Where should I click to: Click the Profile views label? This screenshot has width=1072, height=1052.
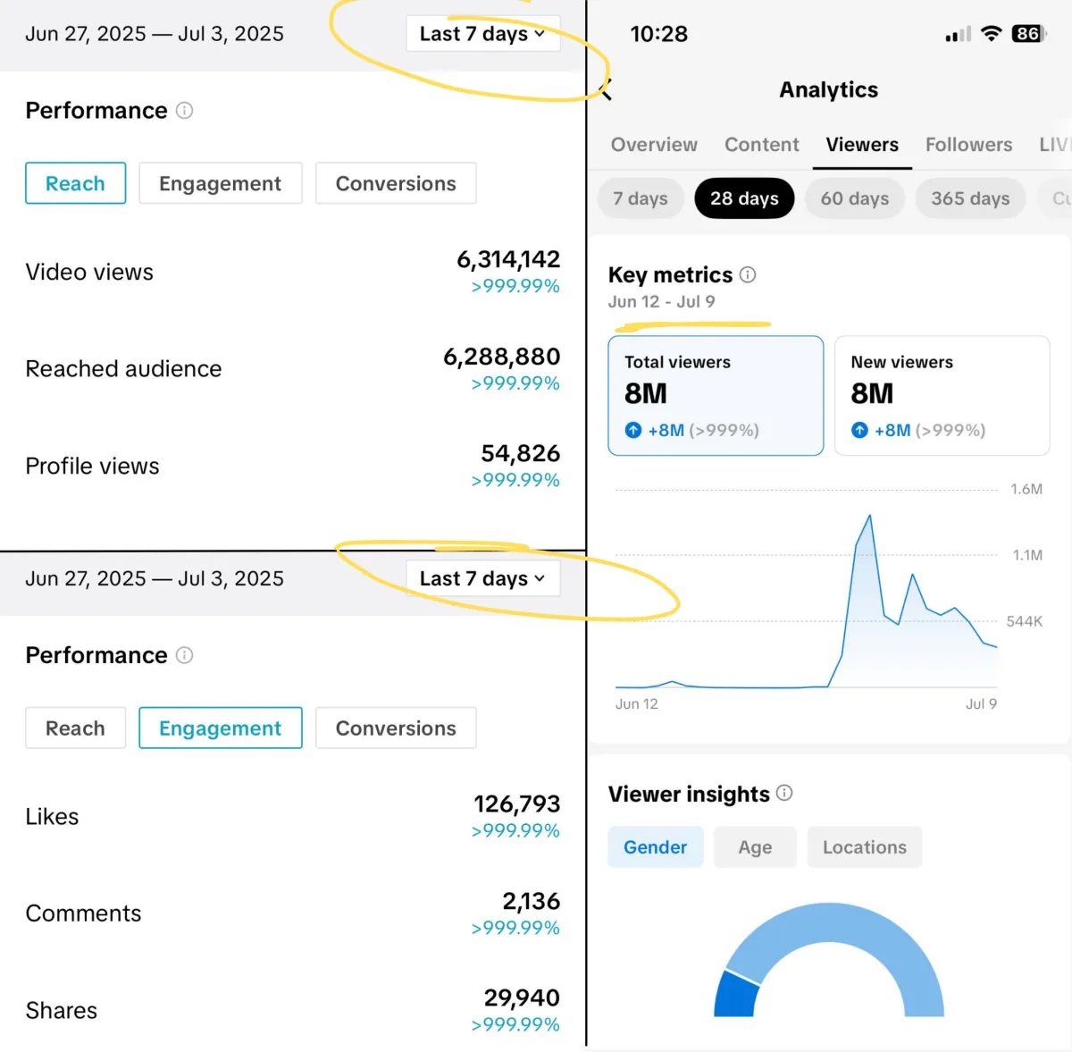point(92,466)
